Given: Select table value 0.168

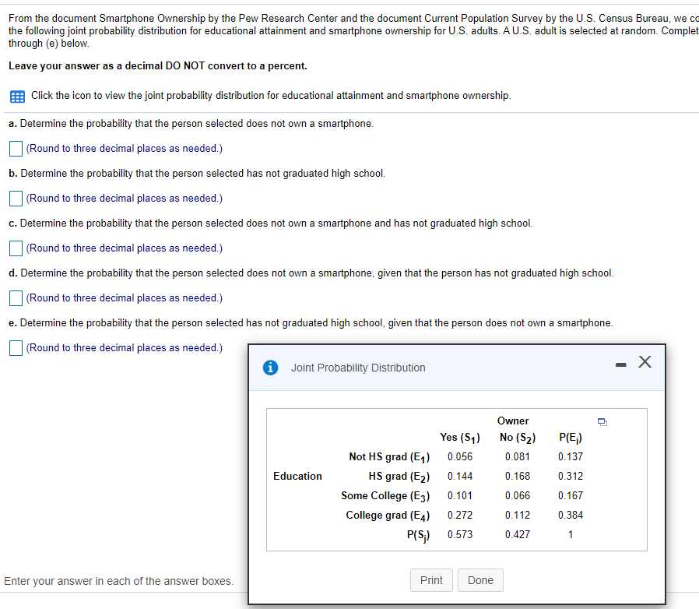Looking at the screenshot, I should [518, 476].
